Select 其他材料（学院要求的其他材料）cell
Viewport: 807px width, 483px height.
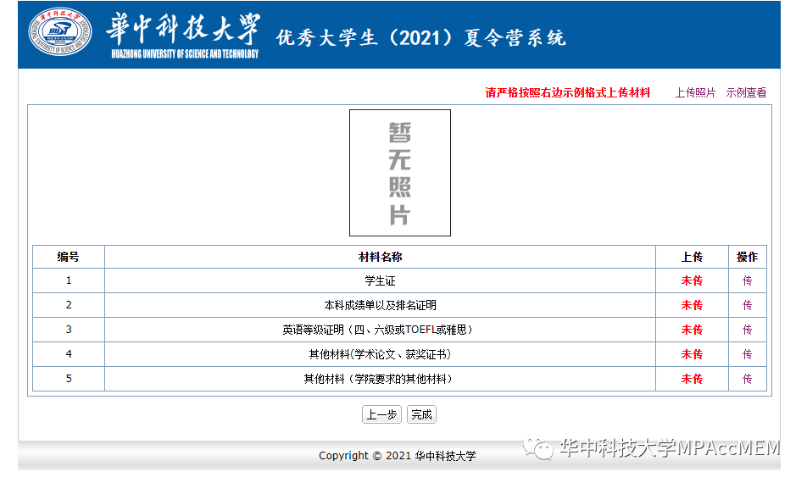(x=380, y=379)
